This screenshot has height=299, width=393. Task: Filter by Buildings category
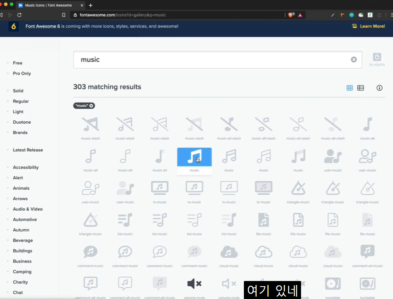pos(22,251)
